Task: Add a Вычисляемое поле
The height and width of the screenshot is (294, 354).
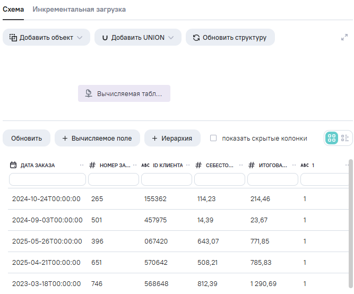Action: [97, 138]
